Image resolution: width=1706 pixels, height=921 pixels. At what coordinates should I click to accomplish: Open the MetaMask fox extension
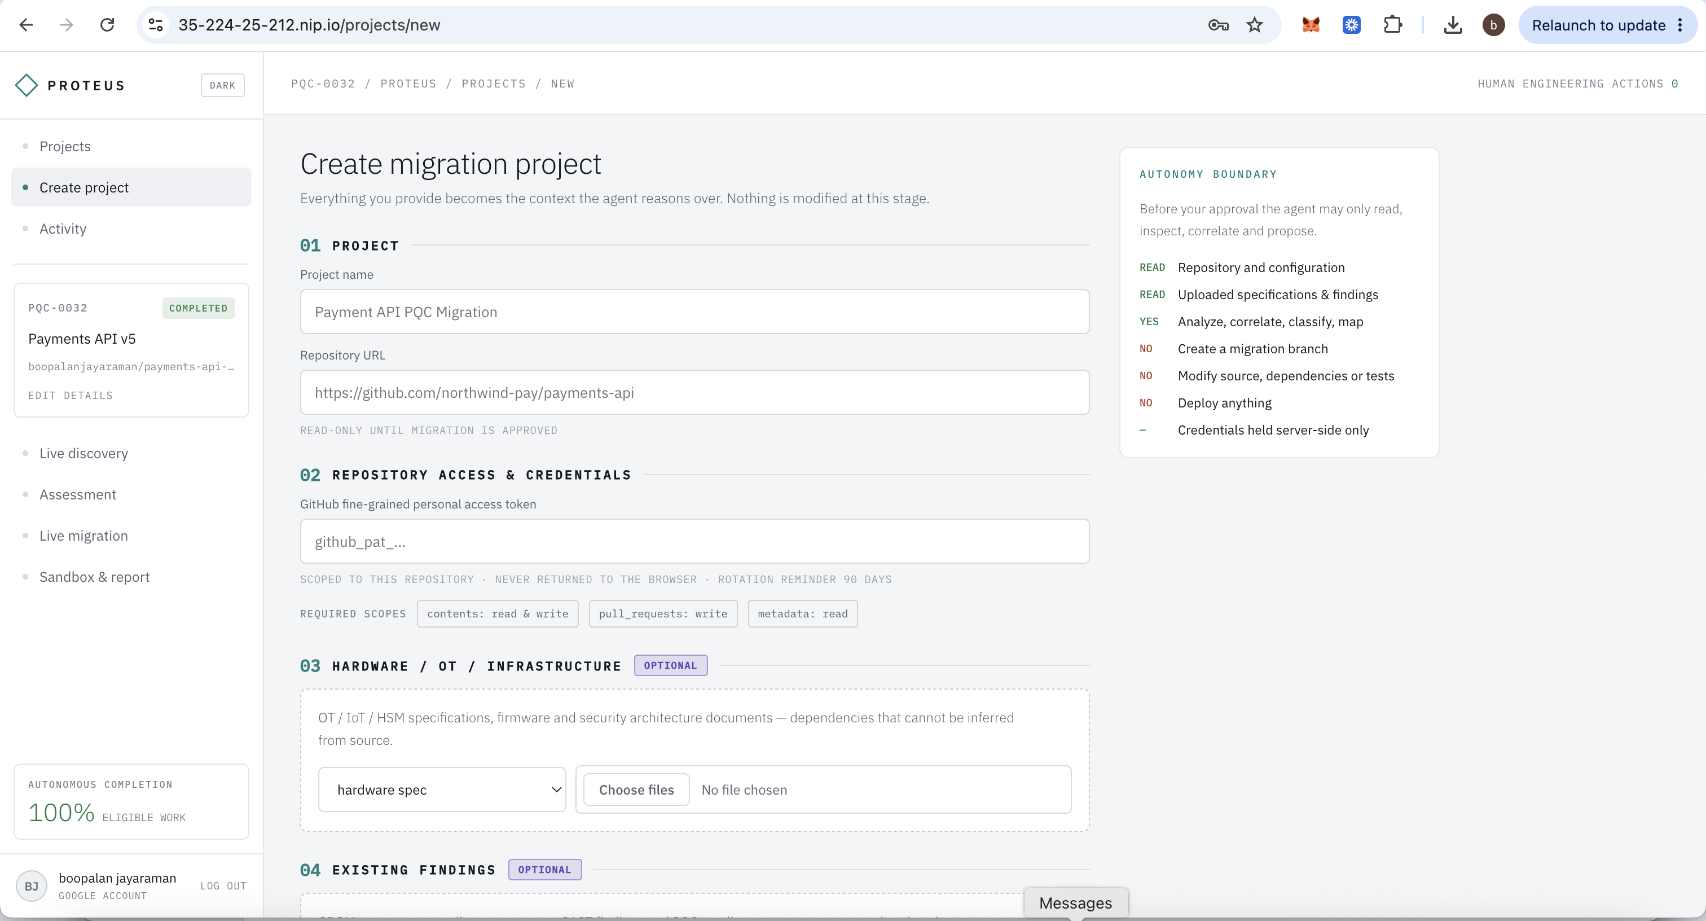pyautogui.click(x=1311, y=25)
